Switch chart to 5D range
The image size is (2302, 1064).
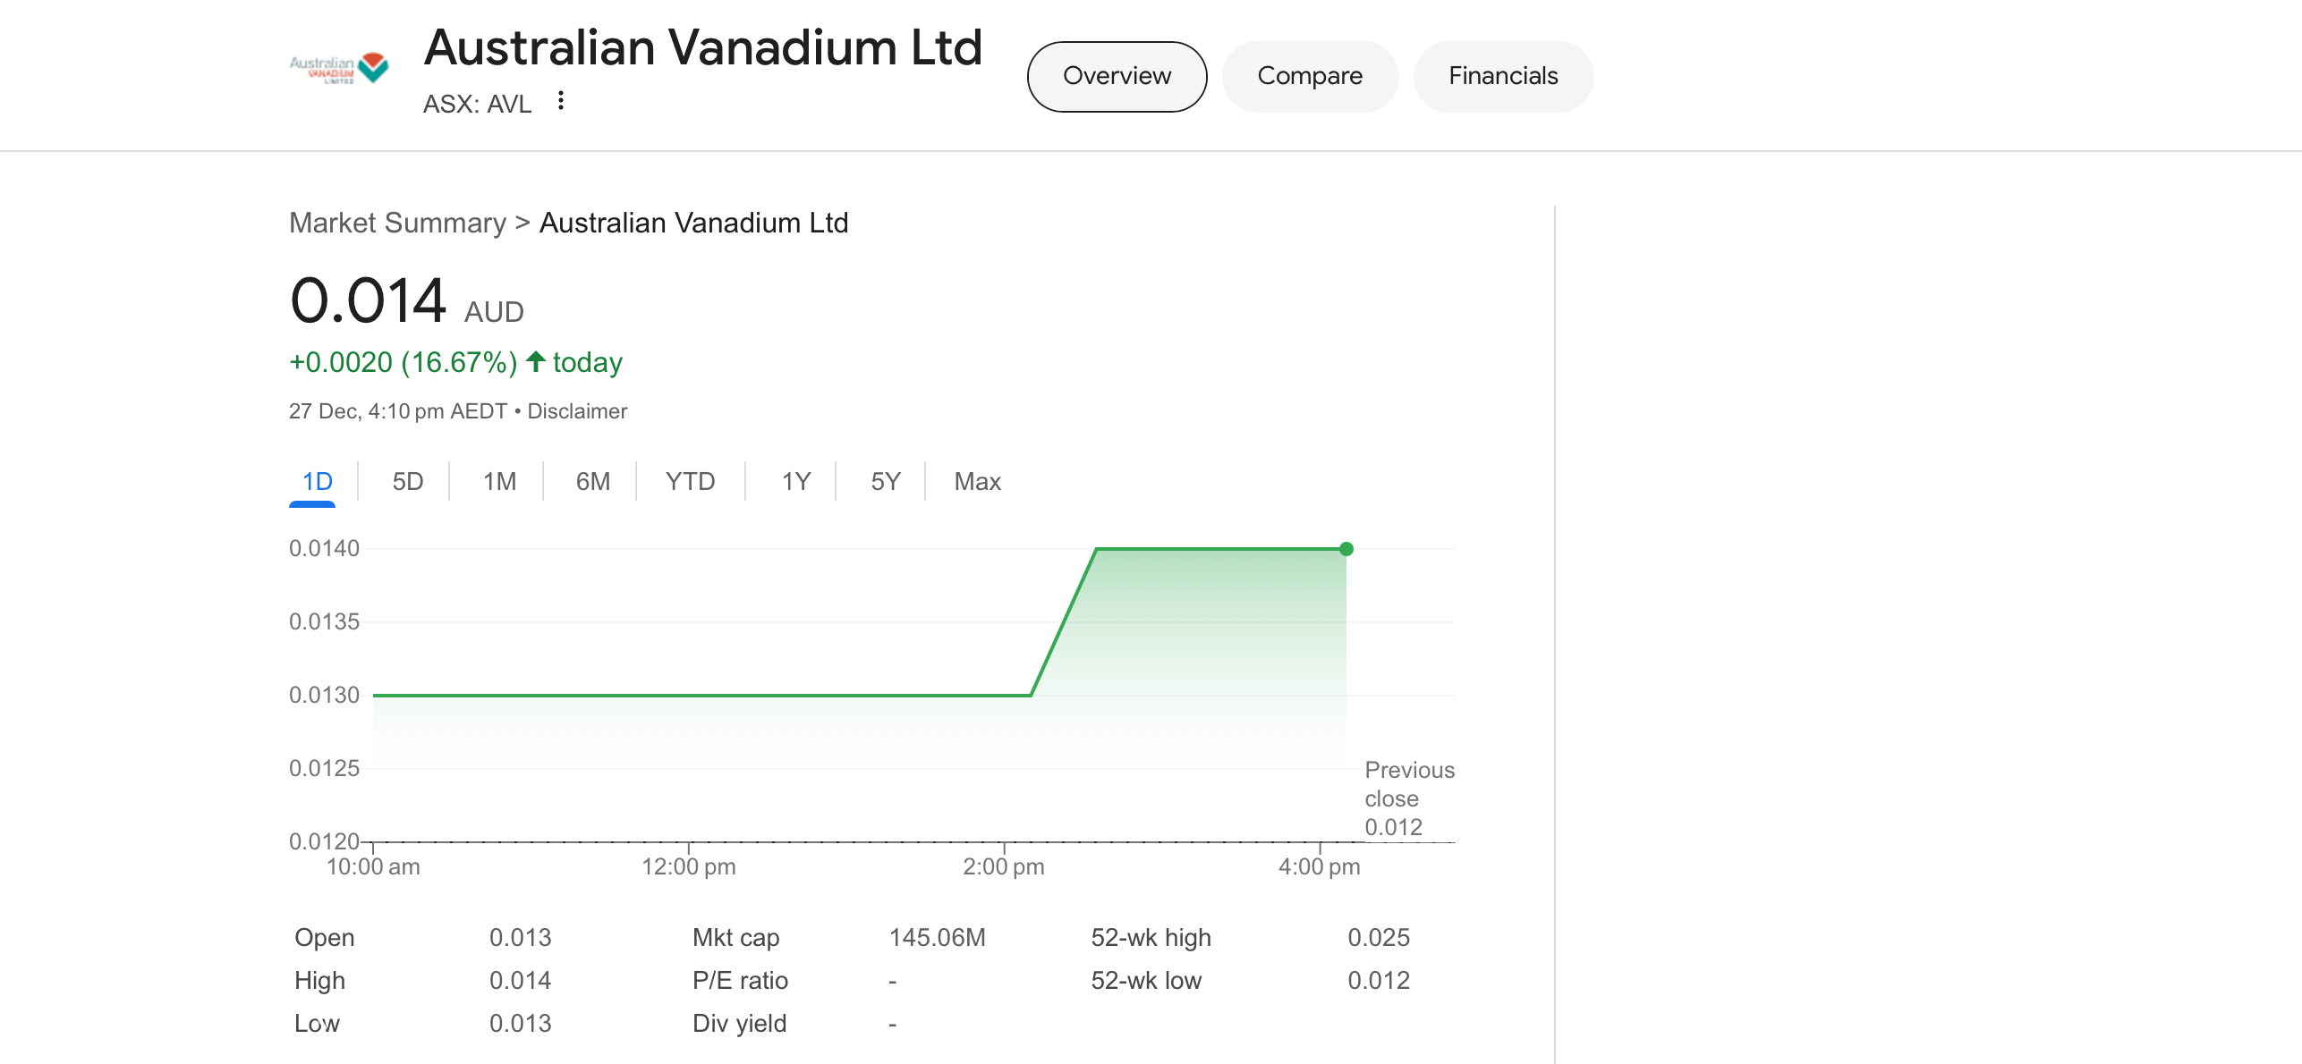click(408, 482)
